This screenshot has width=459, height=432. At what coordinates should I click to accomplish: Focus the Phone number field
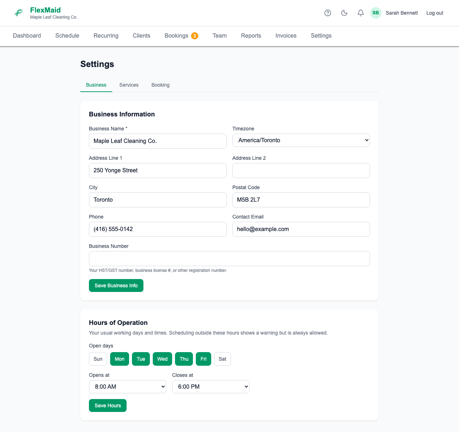pos(158,229)
